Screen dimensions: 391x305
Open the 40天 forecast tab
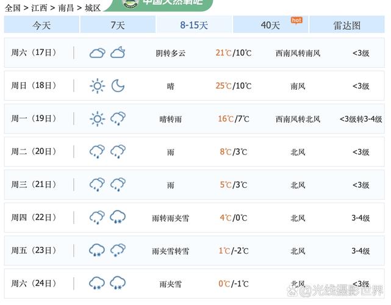pyautogui.click(x=270, y=24)
